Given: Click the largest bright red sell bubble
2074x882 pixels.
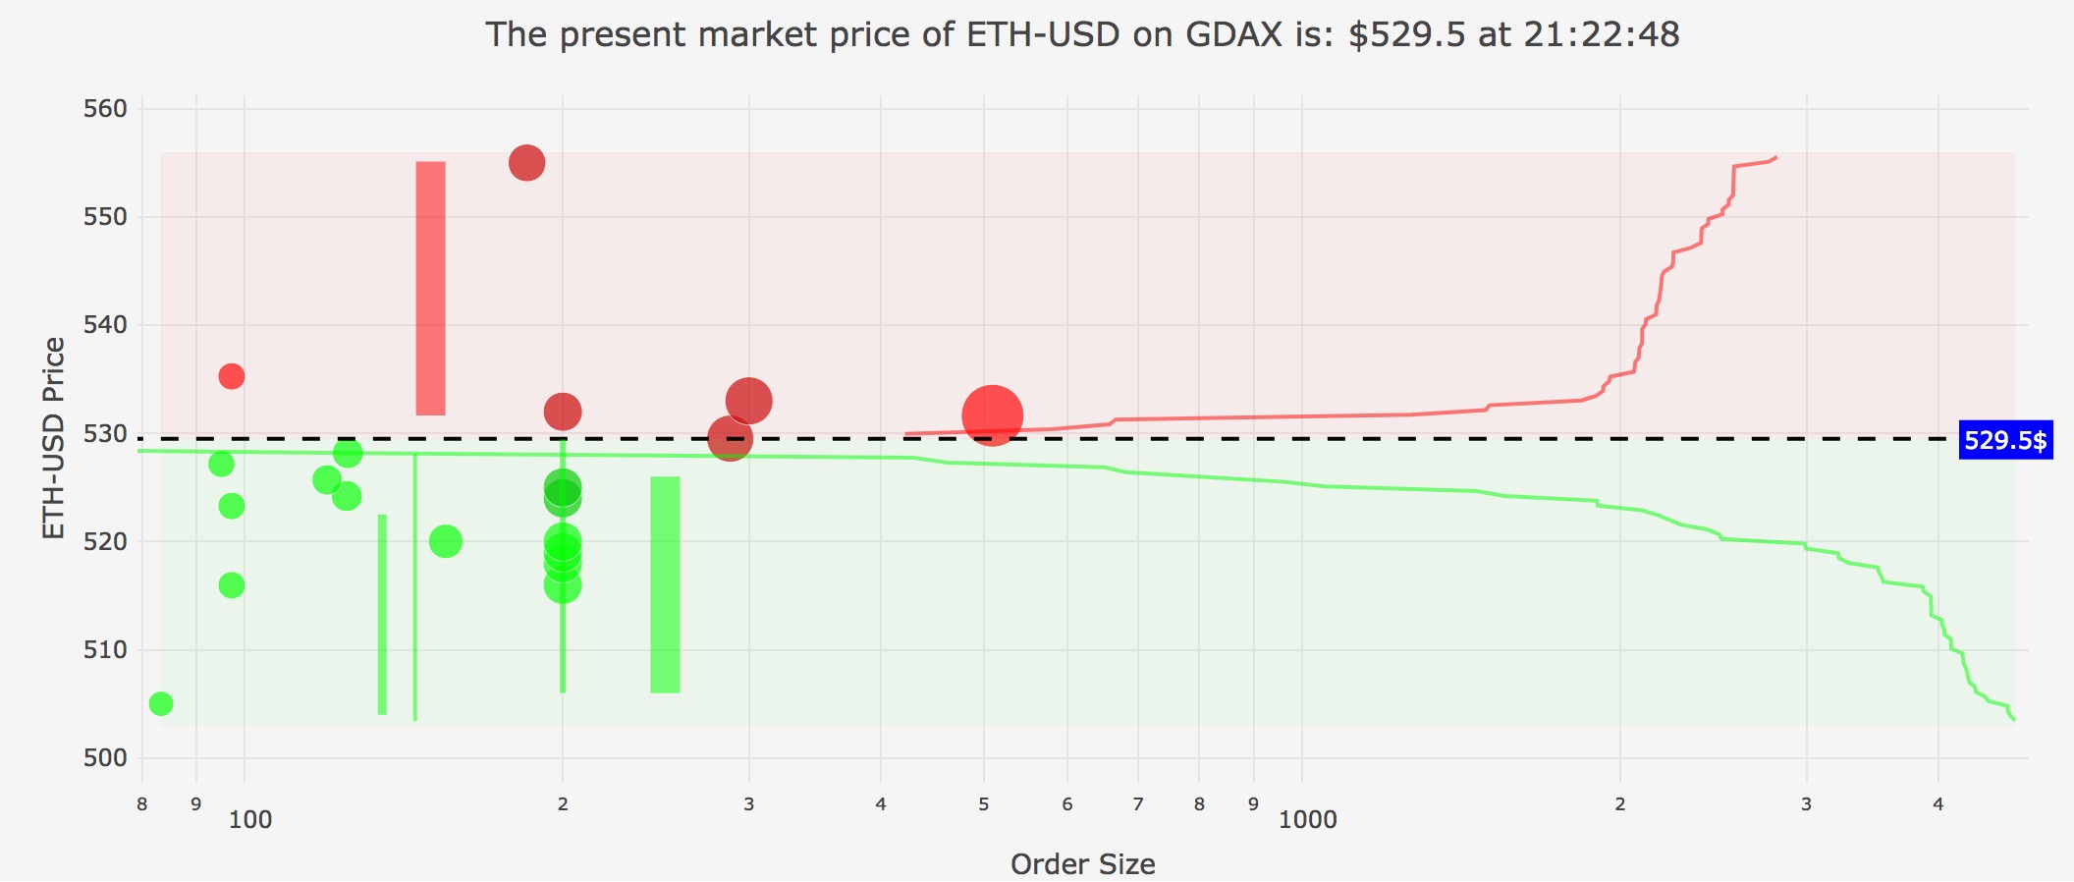Looking at the screenshot, I should 992,415.
